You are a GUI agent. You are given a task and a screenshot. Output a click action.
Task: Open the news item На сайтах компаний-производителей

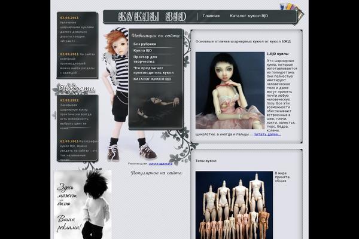click(77, 63)
